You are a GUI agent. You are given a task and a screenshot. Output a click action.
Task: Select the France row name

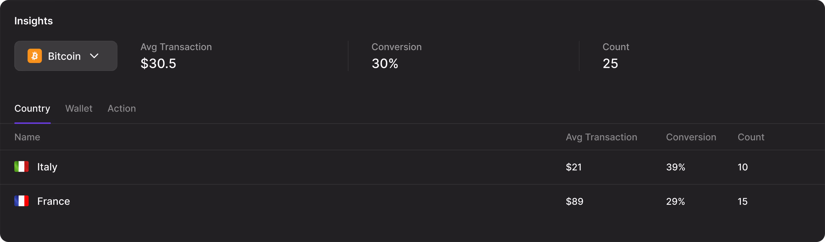point(54,201)
